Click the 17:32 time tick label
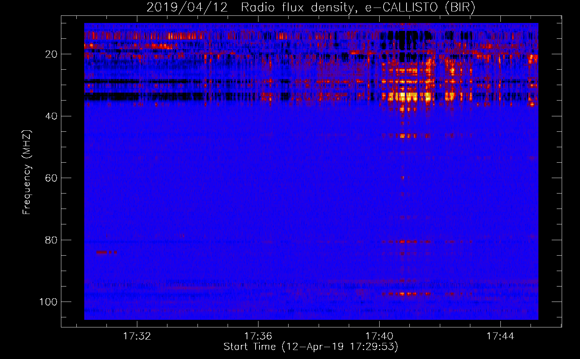The height and width of the screenshot is (359, 580). pyautogui.click(x=137, y=336)
